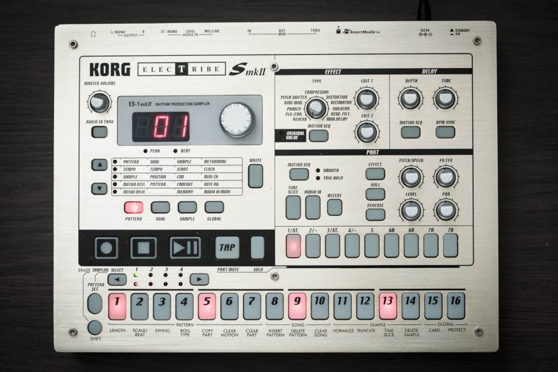The width and height of the screenshot is (558, 372).
Task: Trigger the lit step key 5
Action: click(x=207, y=306)
